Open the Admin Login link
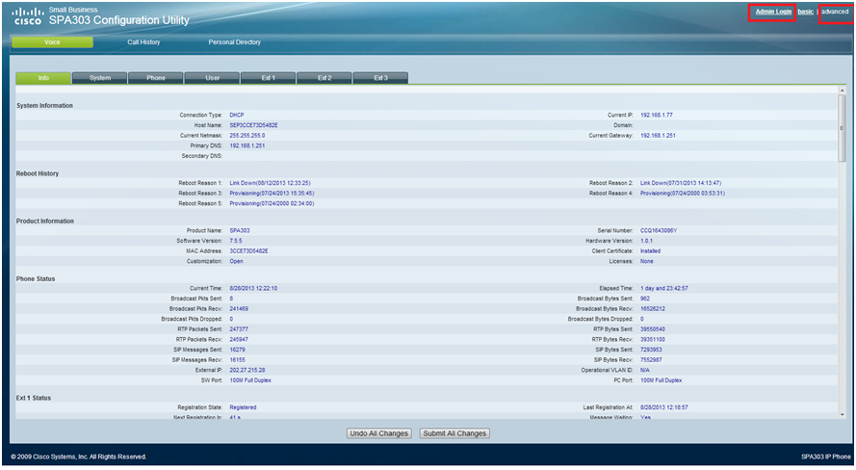This screenshot has width=856, height=470. (774, 12)
